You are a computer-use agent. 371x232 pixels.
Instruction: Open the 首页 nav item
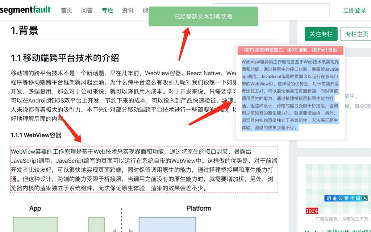66,10
